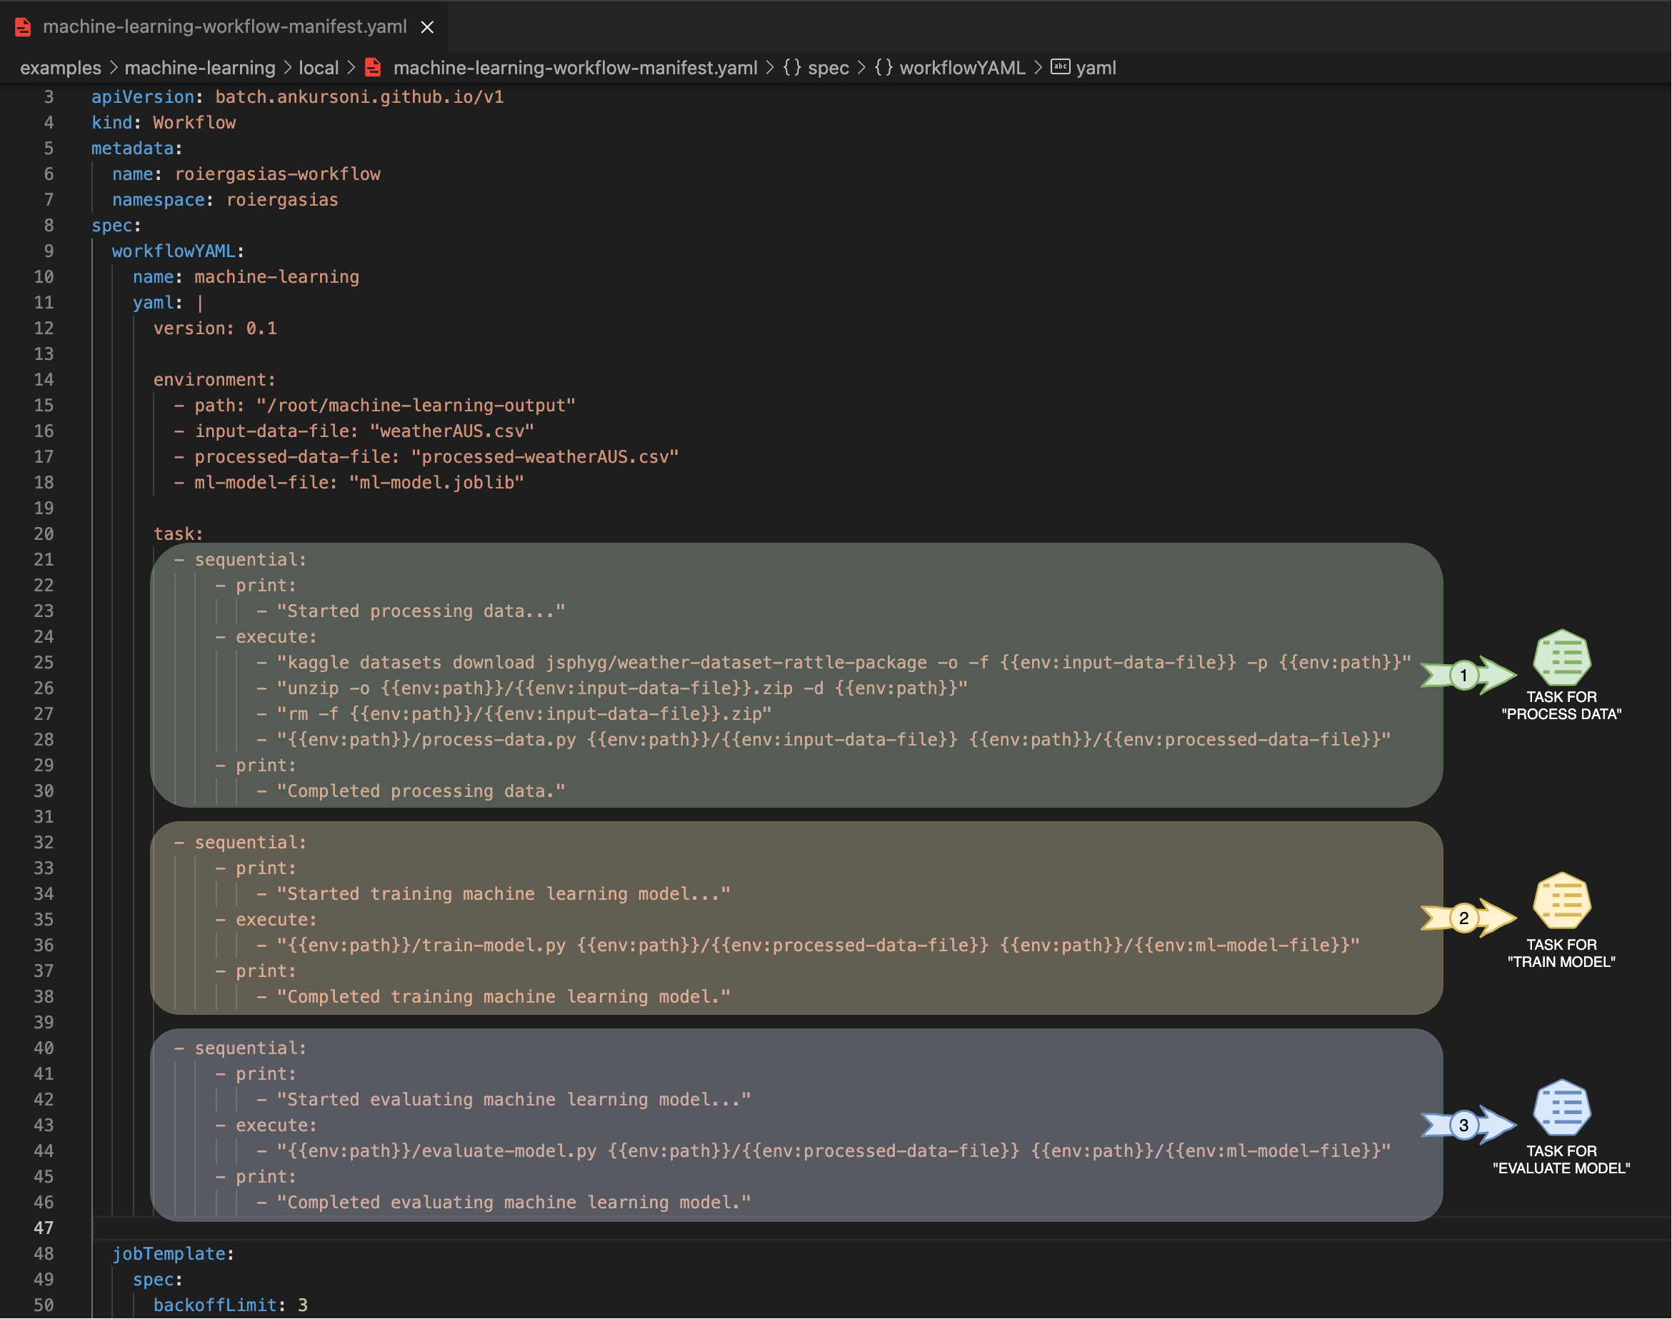This screenshot has width=1672, height=1319.
Task: Click line number 47 in the gutter
Action: click(44, 1228)
